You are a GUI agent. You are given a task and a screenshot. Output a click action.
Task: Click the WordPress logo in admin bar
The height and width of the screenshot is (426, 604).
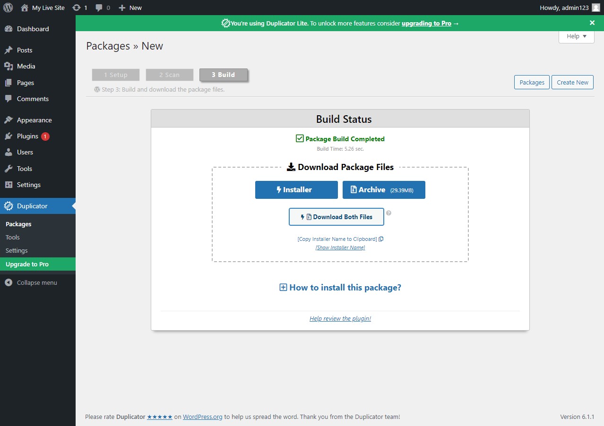(x=8, y=8)
